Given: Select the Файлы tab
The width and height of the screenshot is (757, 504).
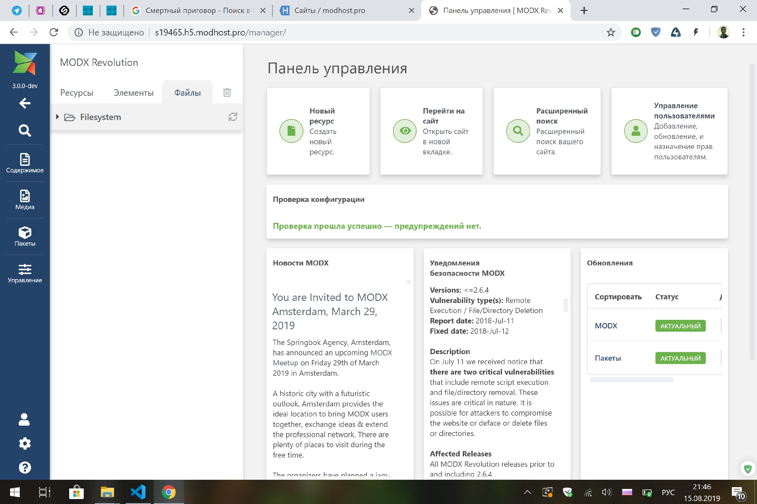Looking at the screenshot, I should [x=187, y=93].
